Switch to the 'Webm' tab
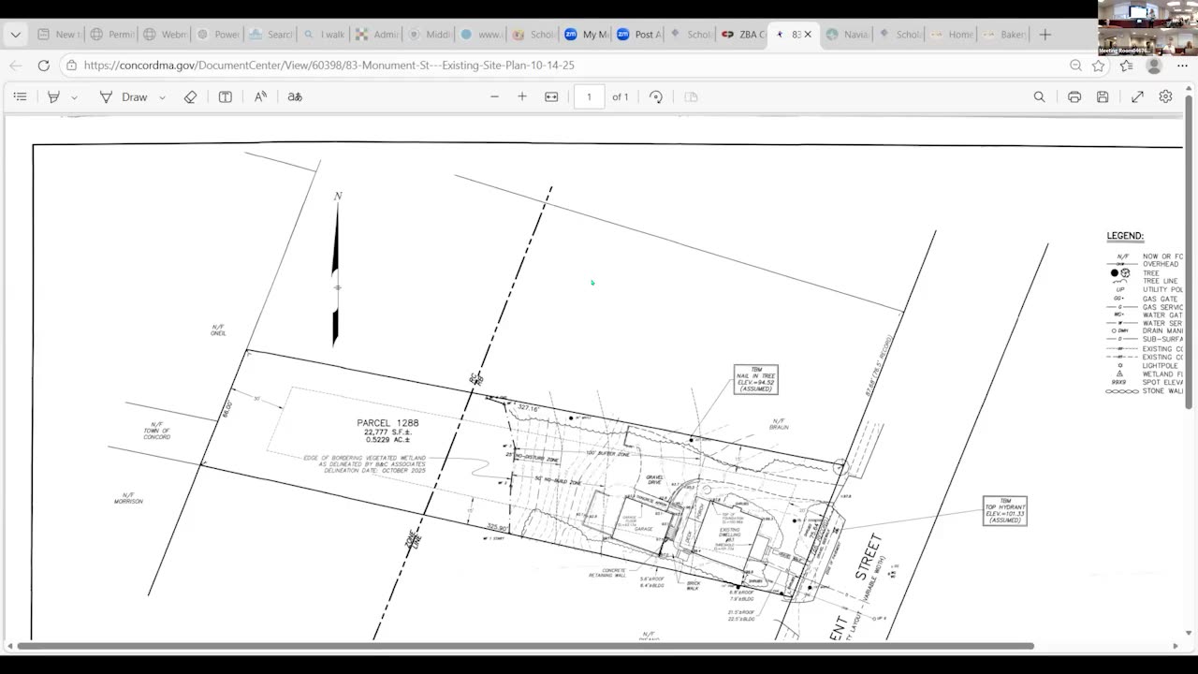This screenshot has height=674, width=1198. coord(165,35)
